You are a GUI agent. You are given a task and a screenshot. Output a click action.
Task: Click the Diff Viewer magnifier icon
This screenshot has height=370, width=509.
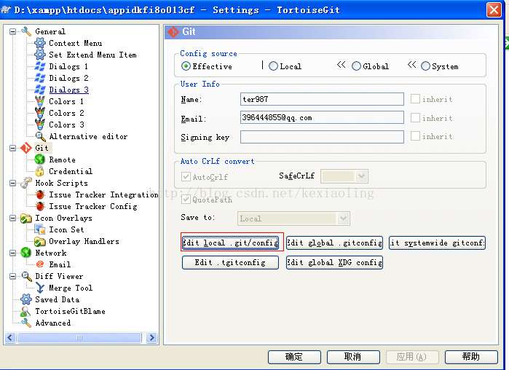pos(26,276)
